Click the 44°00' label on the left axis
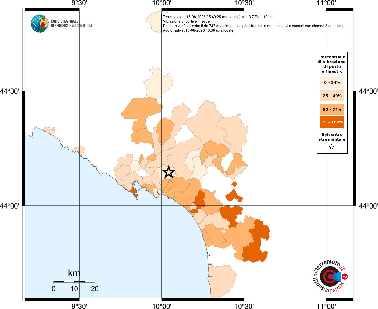The width and height of the screenshot is (378, 309). (10, 206)
